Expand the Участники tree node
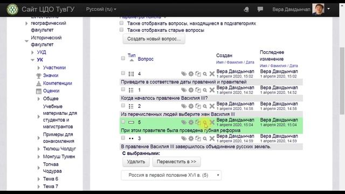The image size is (345, 194). (x=39, y=68)
